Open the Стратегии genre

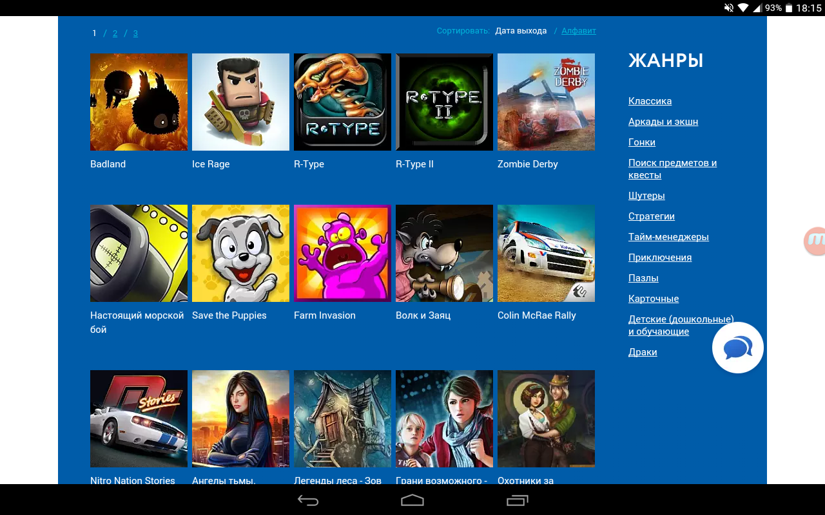652,216
